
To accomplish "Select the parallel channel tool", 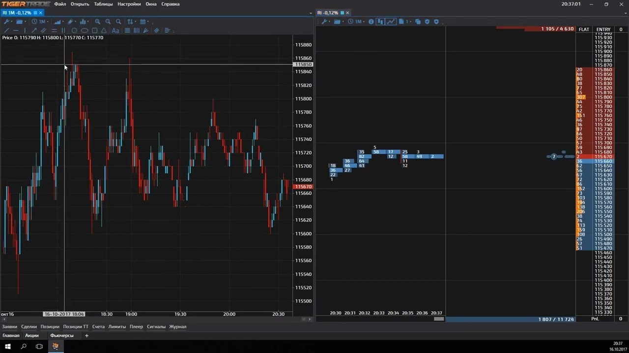I will point(43,30).
